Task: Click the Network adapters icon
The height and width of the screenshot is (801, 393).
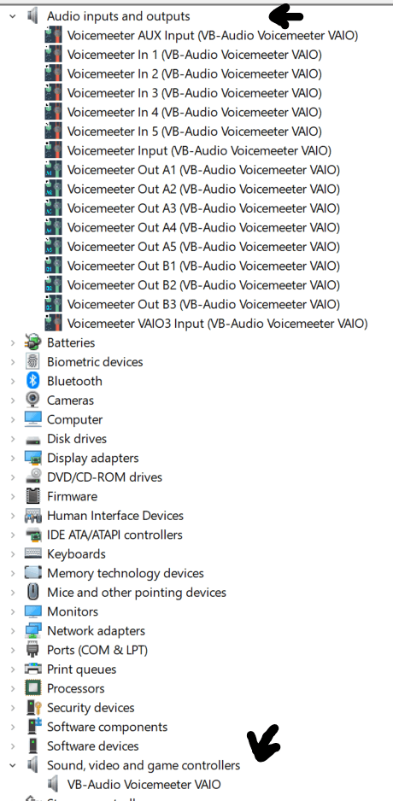Action: [32, 631]
